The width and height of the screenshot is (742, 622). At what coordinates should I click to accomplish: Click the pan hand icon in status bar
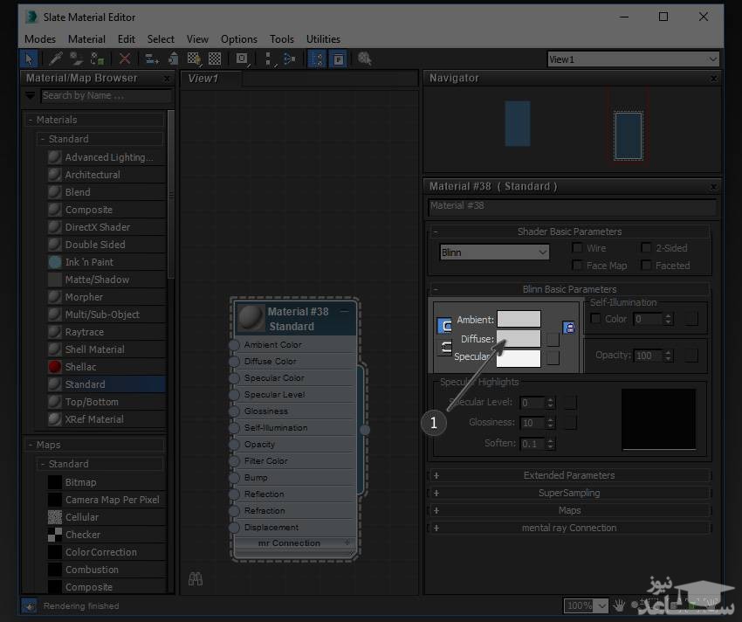[x=620, y=605]
